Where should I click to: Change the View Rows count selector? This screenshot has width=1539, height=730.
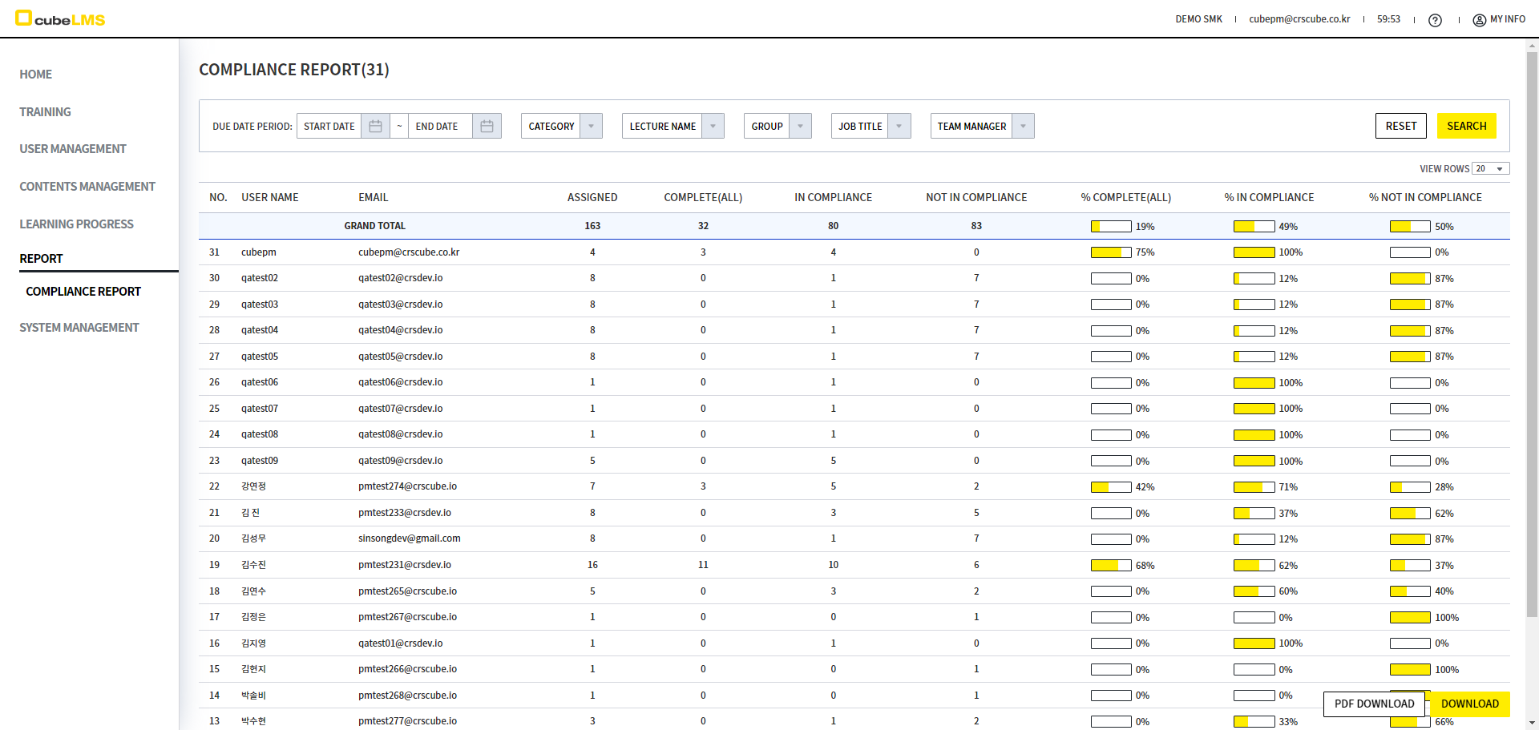coord(1490,169)
